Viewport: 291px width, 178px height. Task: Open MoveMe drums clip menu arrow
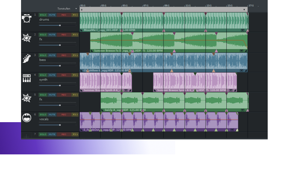point(242,30)
